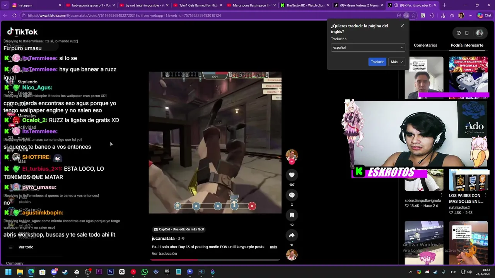This screenshot has width=495, height=278.
Task: Open a new browser tab
Action: pos(444,5)
